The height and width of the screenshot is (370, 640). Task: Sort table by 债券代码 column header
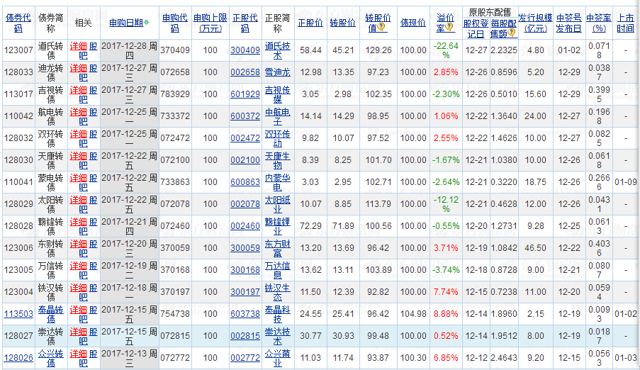pos(18,23)
